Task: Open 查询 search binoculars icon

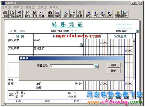Action: (50, 14)
